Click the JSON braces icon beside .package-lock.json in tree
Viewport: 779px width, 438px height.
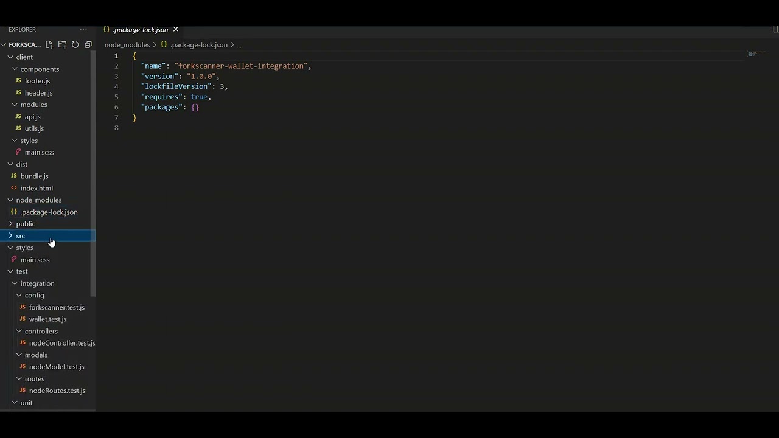coord(14,212)
